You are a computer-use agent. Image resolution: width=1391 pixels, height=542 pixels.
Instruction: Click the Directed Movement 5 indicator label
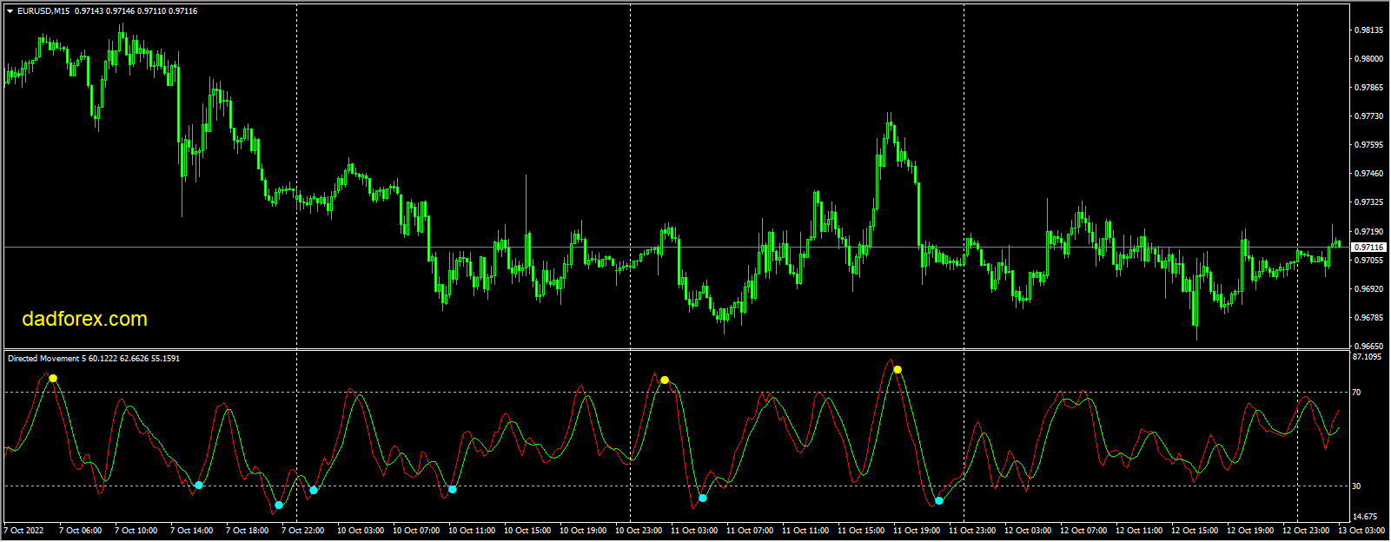[x=45, y=358]
